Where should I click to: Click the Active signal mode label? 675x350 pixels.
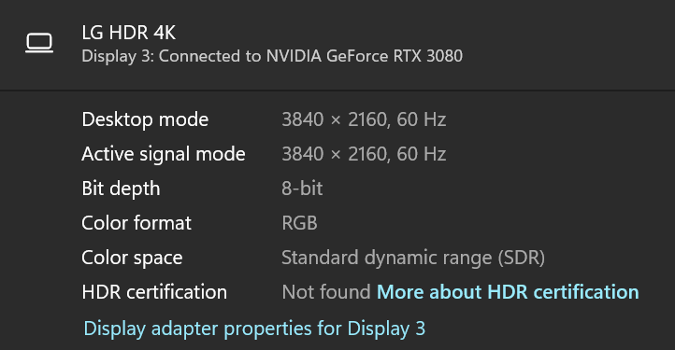pyautogui.click(x=164, y=154)
